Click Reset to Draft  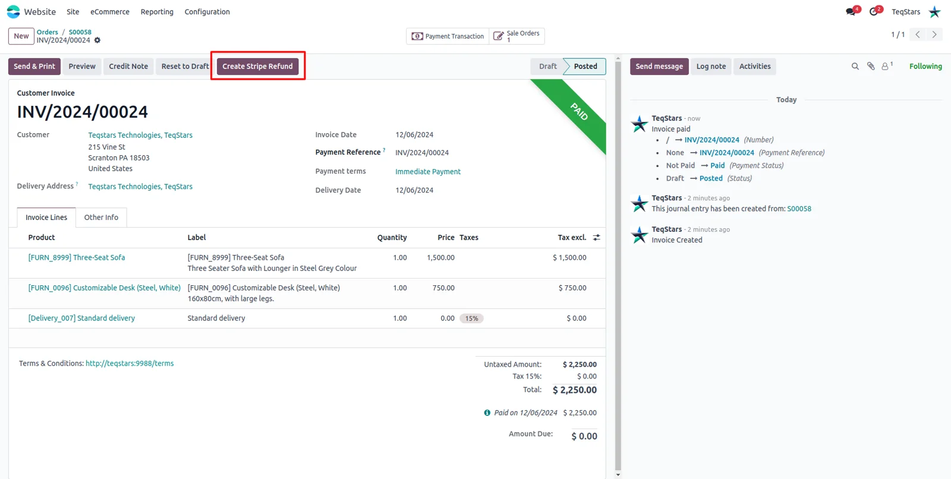pos(185,67)
